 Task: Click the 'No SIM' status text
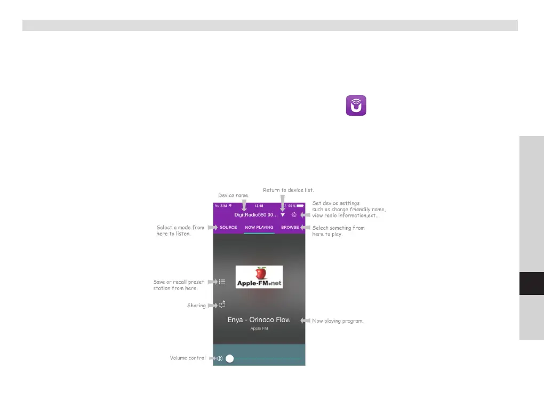click(x=221, y=206)
